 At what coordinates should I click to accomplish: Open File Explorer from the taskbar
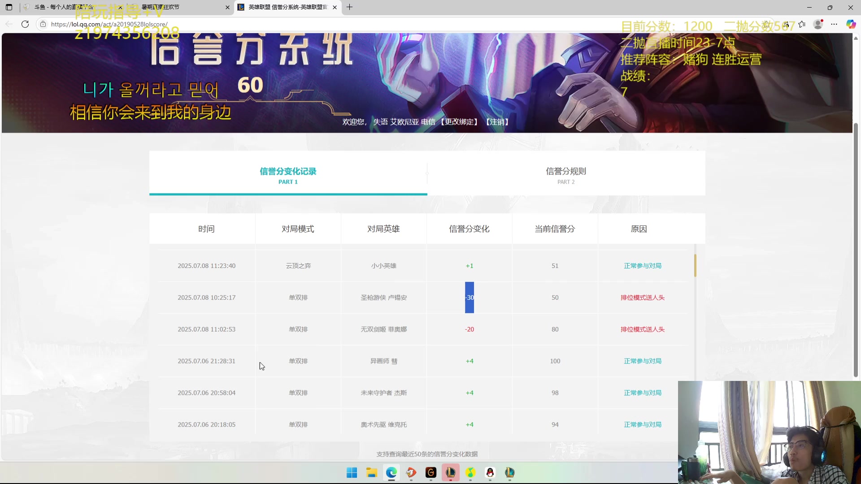[x=372, y=473]
